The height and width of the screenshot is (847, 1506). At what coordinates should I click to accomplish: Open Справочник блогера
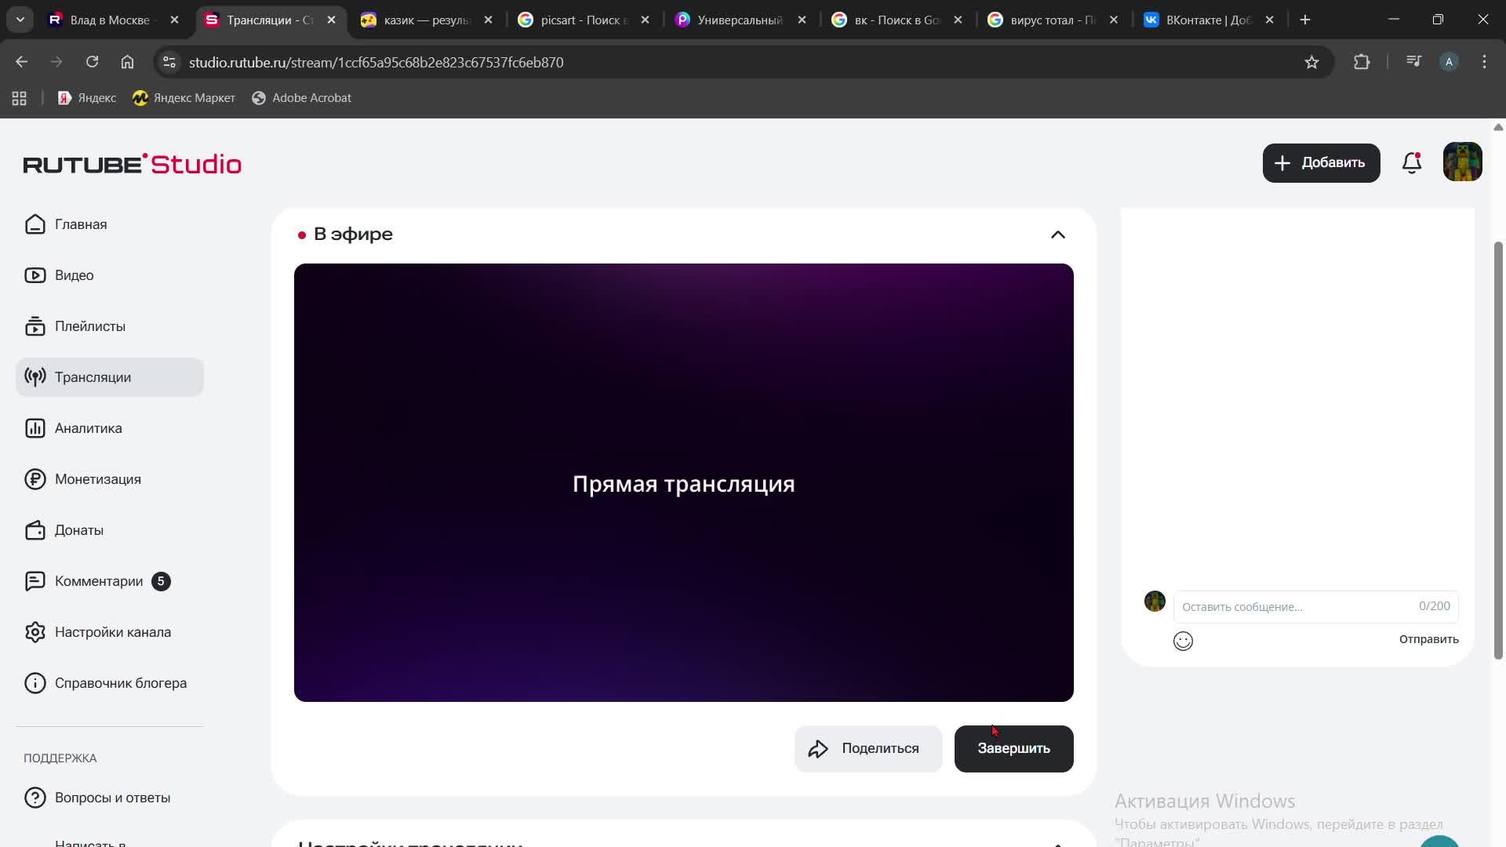(121, 682)
